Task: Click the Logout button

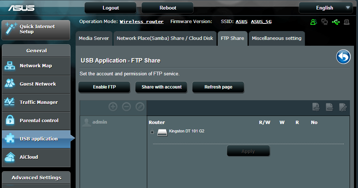Action: (x=110, y=8)
